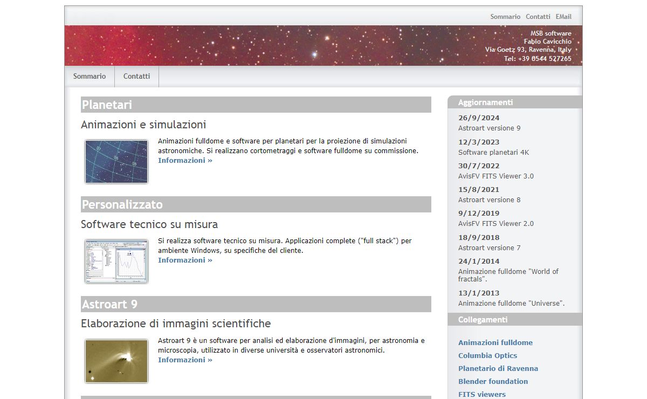647x399 pixels.
Task: Click the Astroart versione 8 update entry
Action: coord(490,200)
